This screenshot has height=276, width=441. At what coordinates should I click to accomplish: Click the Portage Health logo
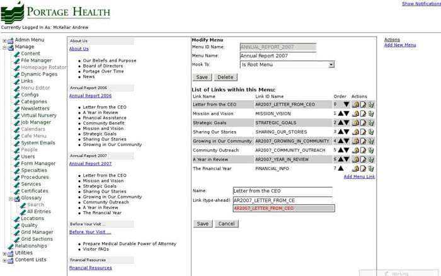(x=55, y=12)
